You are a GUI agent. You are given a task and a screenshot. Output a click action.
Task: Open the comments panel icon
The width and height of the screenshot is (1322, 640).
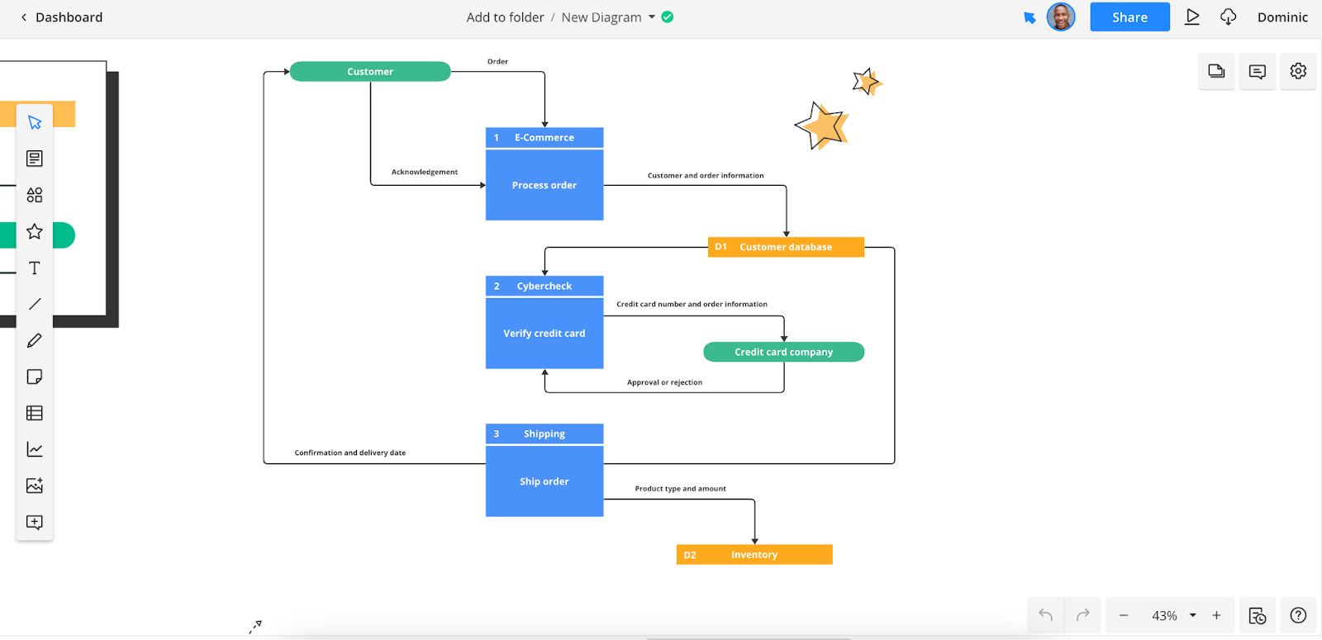tap(1257, 72)
